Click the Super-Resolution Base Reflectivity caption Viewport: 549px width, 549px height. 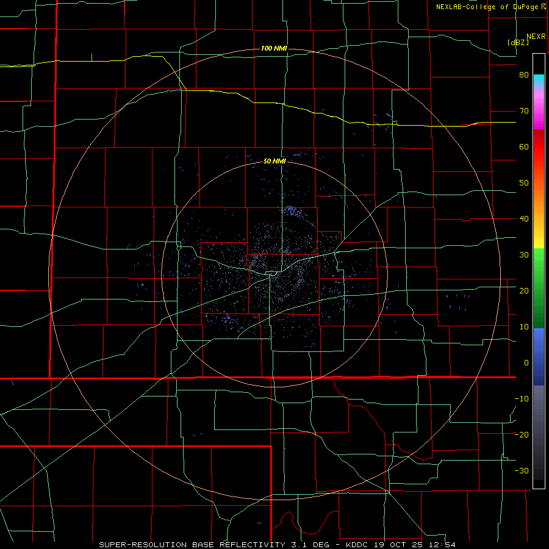278,545
